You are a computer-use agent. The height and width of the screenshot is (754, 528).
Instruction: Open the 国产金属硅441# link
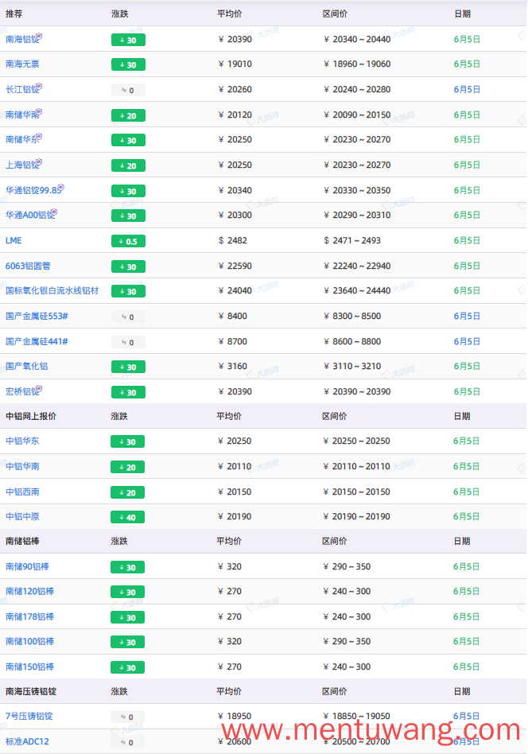coord(37,341)
